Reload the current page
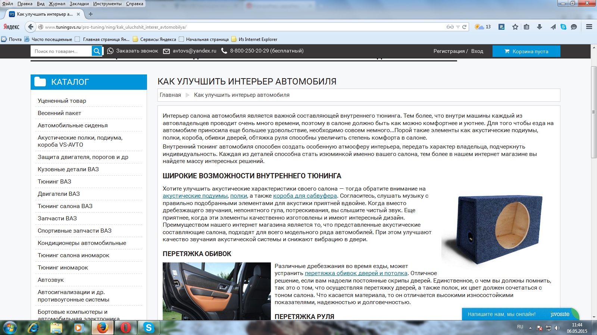597x335 pixels. [465, 27]
